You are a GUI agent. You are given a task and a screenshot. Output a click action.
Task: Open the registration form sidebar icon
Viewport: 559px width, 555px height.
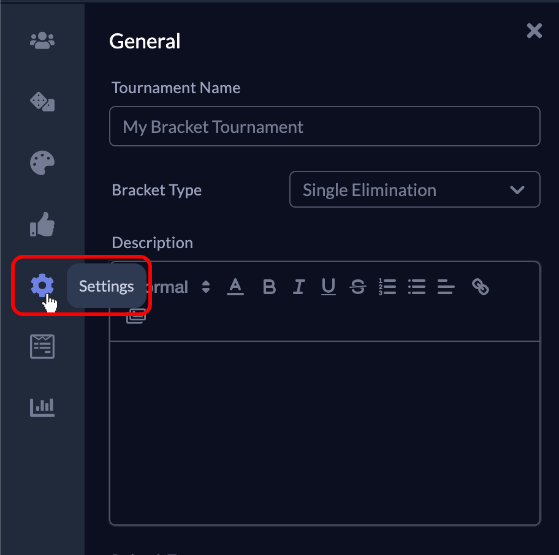coord(42,346)
